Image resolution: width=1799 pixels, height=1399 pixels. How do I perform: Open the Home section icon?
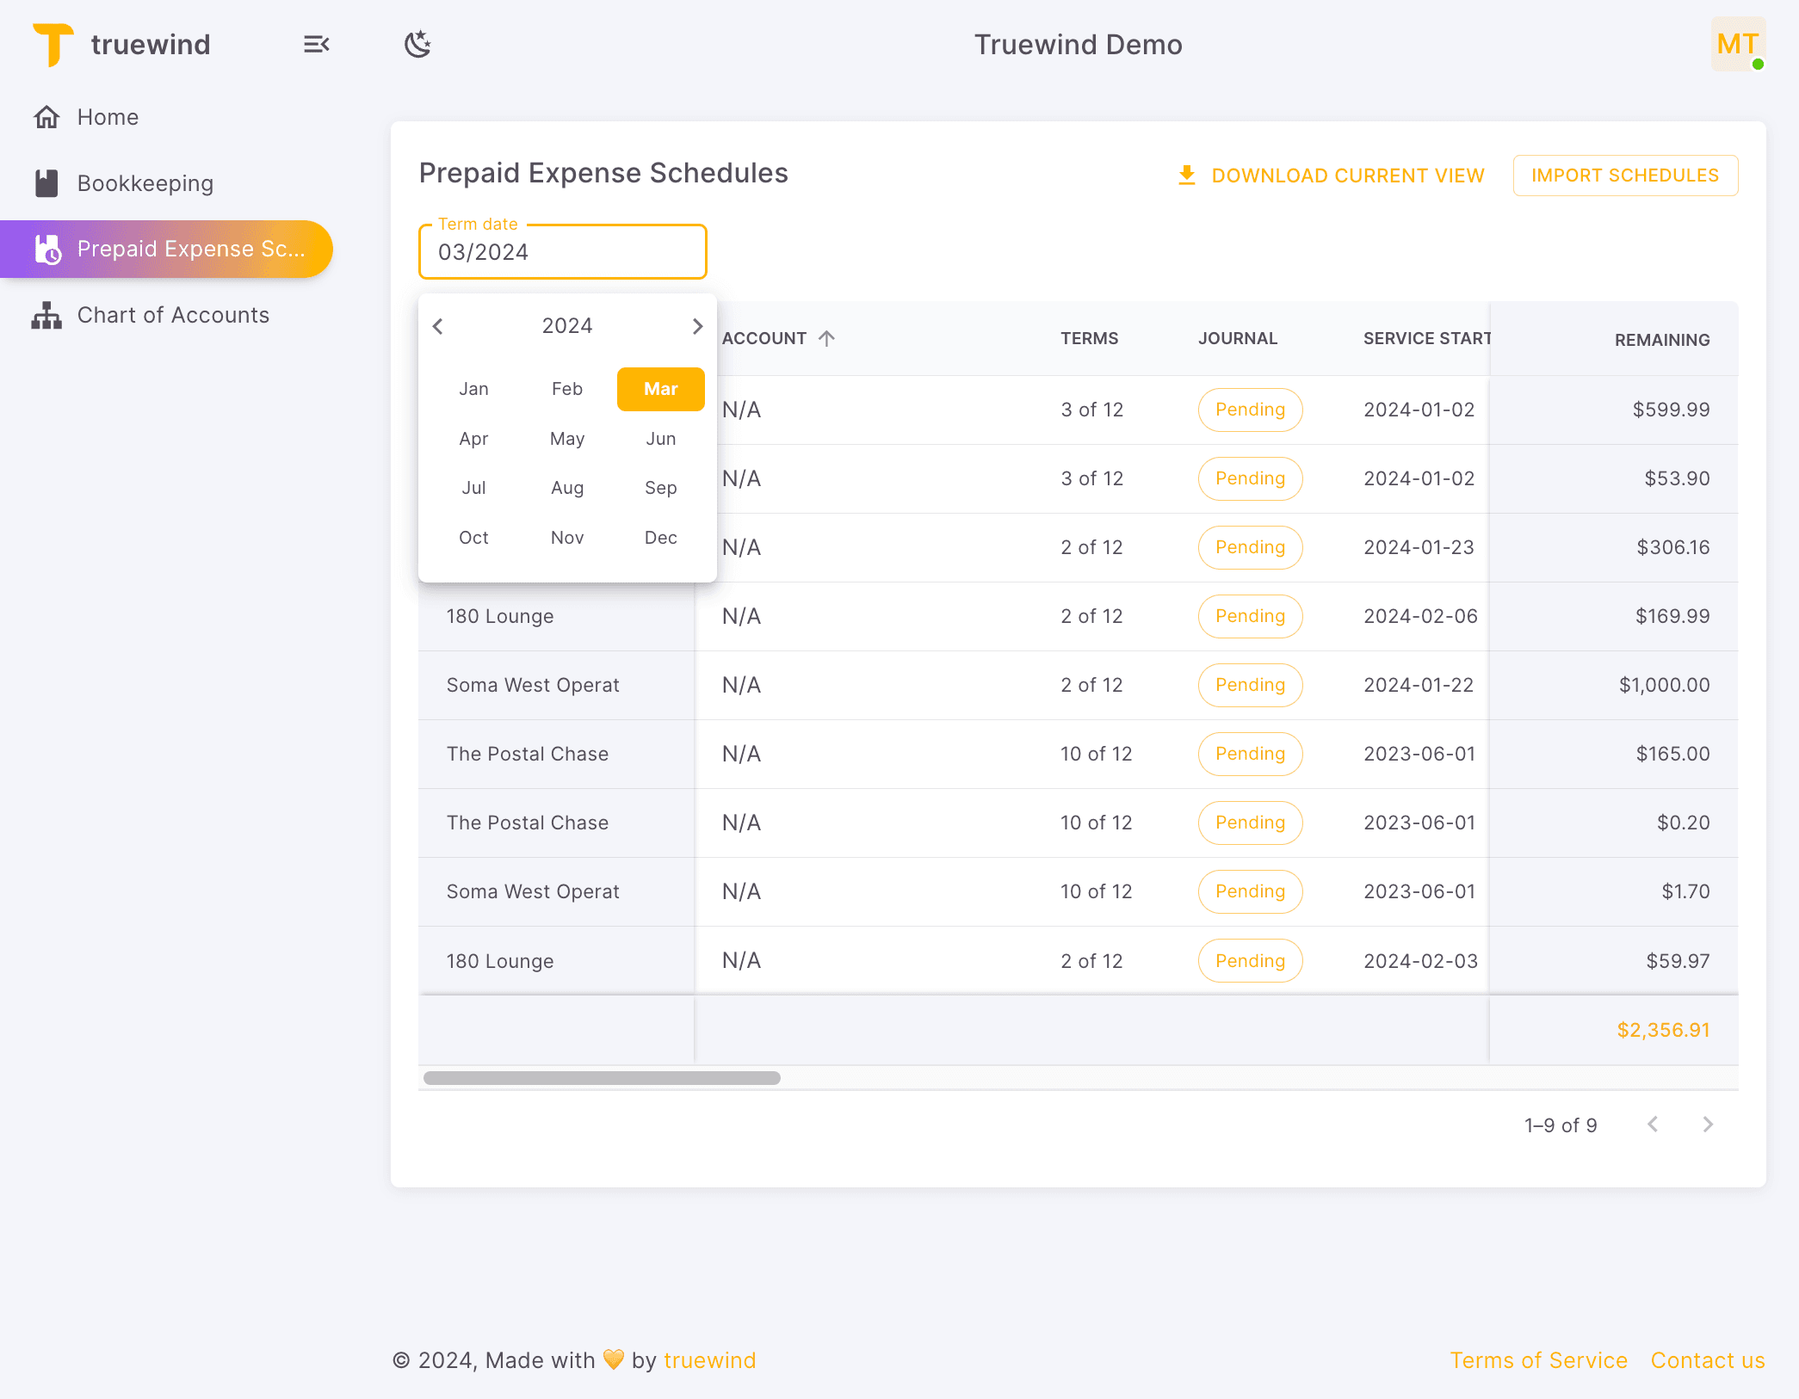47,116
